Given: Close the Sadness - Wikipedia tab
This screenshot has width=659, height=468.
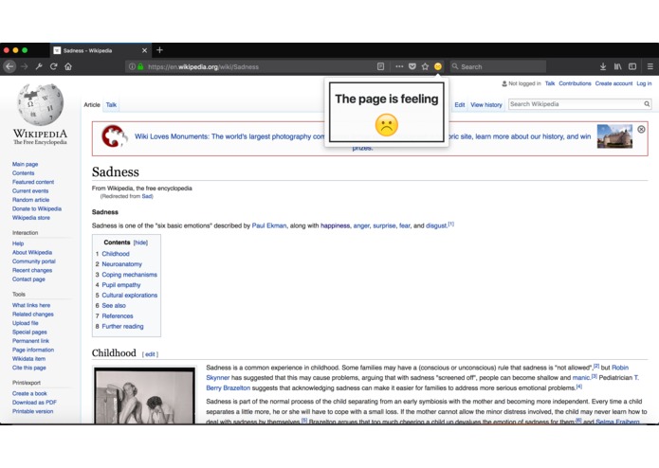Looking at the screenshot, I should click(144, 50).
